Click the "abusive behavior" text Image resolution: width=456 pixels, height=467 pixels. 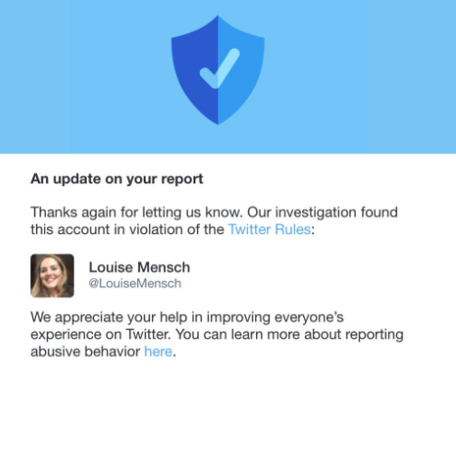coord(86,352)
